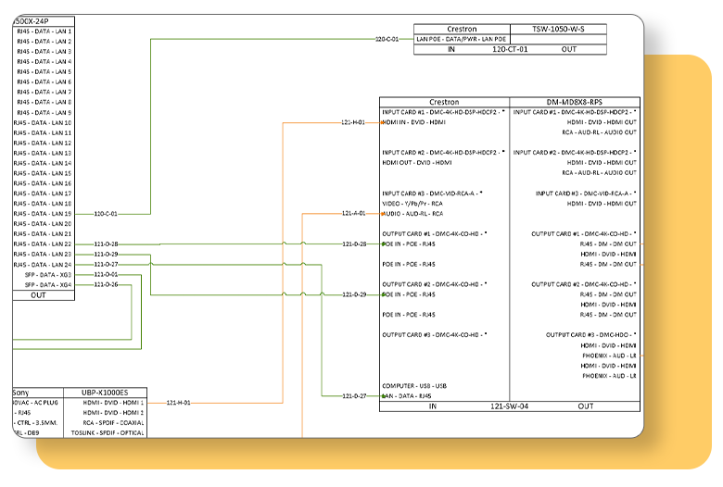Click the RJ45 - DATA - LAN 10 label
Screen dimensions: 723x487
click(43, 123)
